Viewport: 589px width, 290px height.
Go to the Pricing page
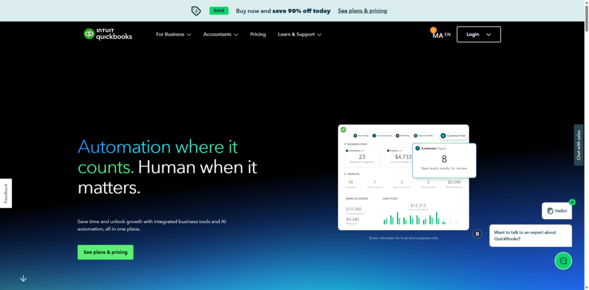click(258, 35)
